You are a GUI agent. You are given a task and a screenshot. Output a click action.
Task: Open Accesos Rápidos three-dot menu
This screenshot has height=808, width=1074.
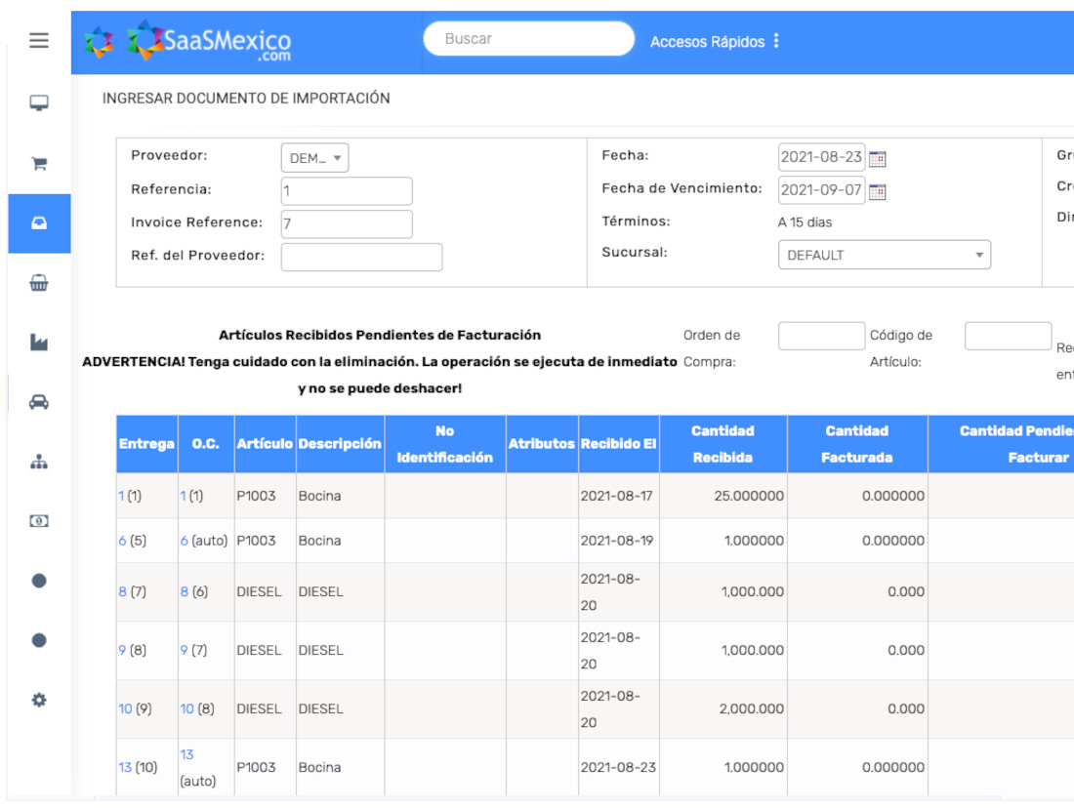pos(776,41)
